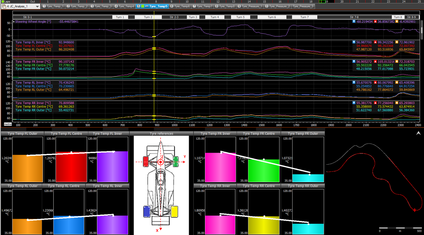Open the Tyre_Pressure_1 worksheet tab

click(251, 6)
